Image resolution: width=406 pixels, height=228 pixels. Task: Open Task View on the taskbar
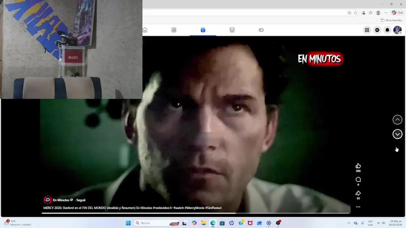coord(184,223)
